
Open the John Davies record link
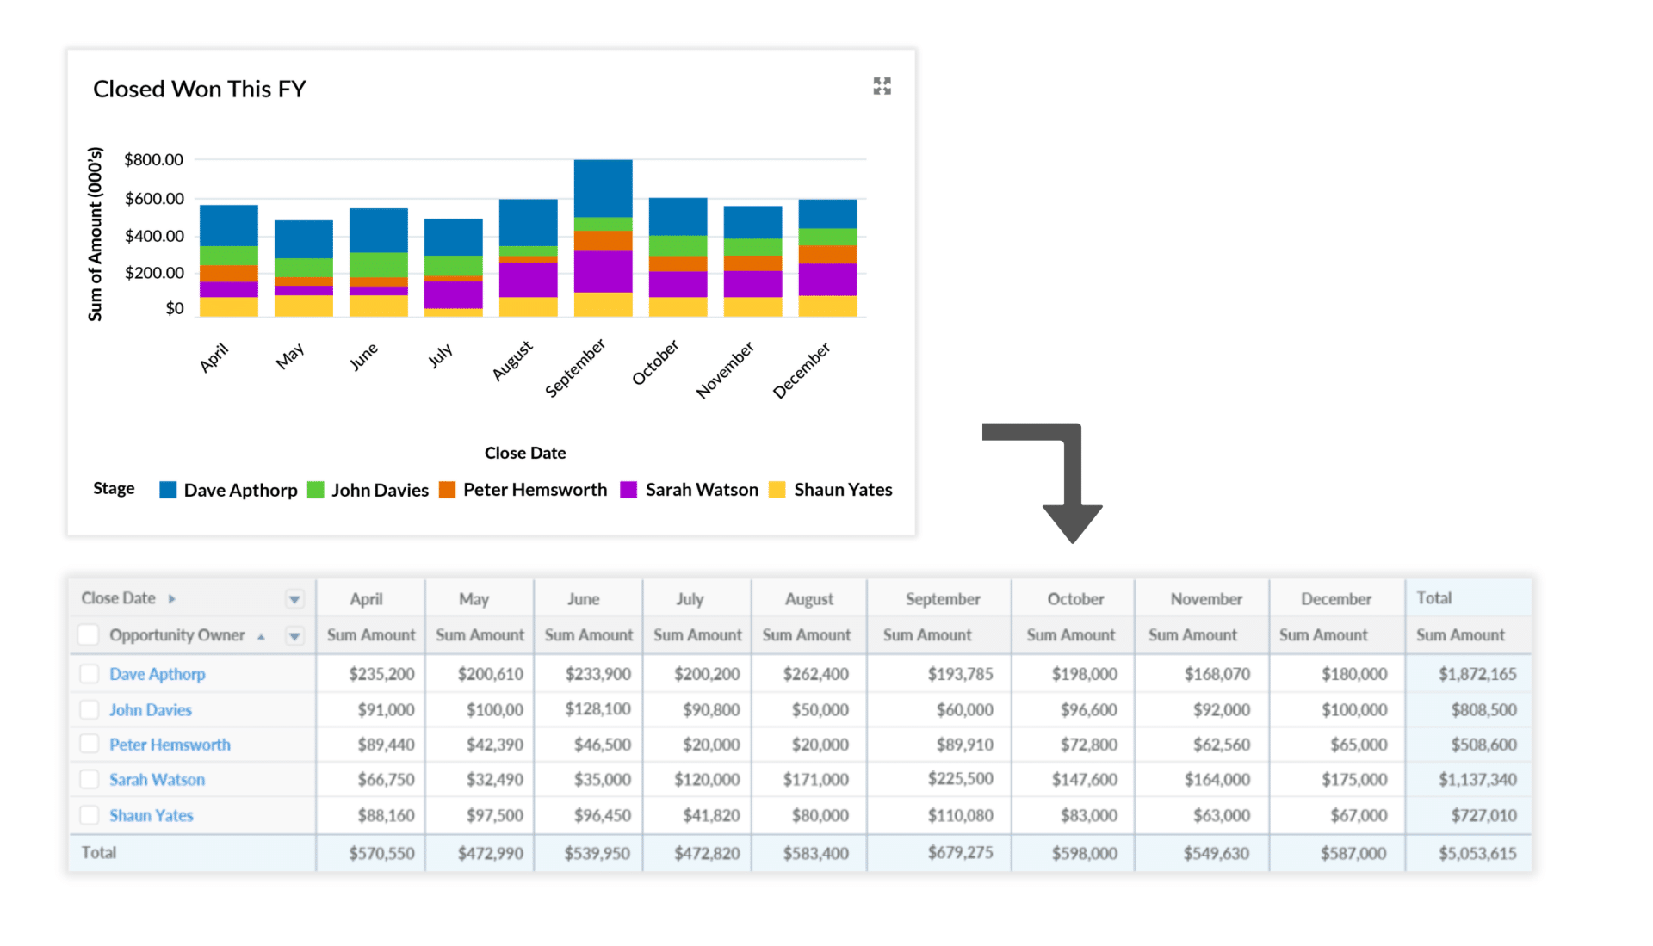point(150,709)
